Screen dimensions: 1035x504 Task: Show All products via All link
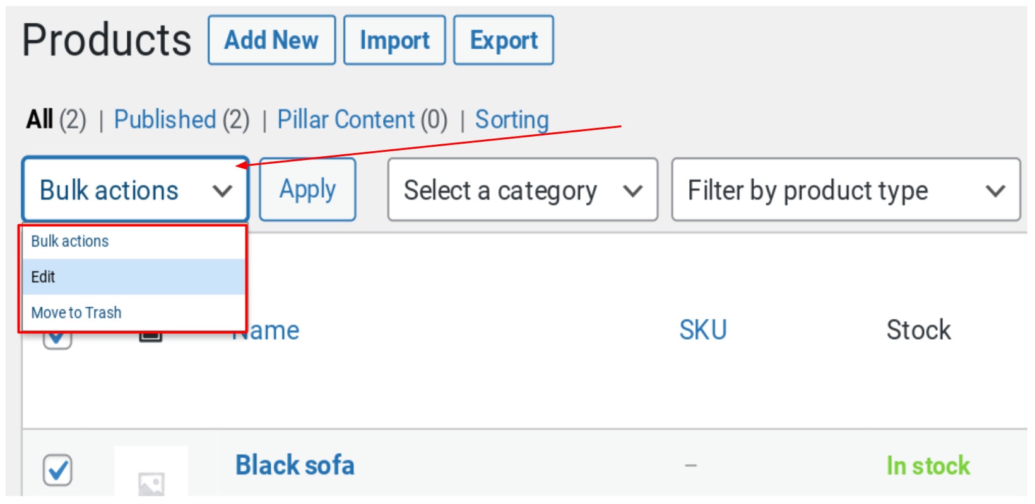click(x=39, y=119)
